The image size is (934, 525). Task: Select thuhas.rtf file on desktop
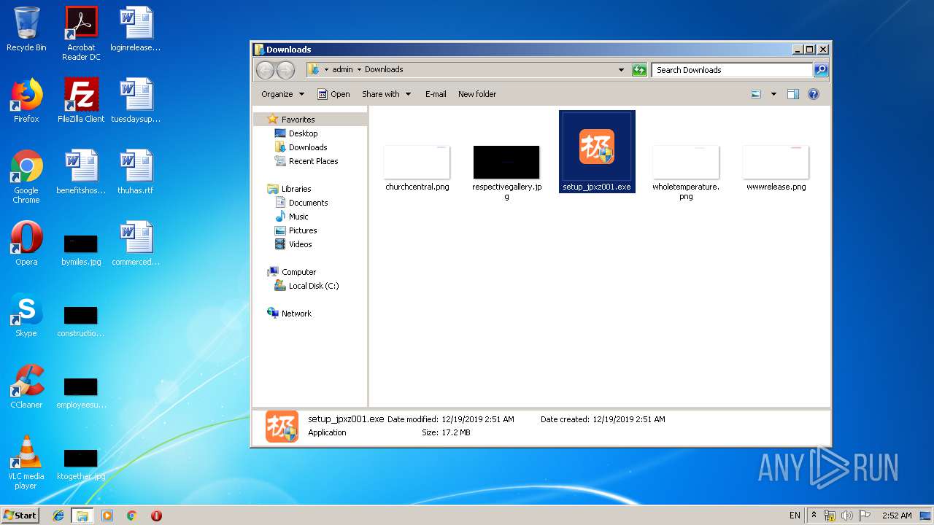(x=136, y=172)
